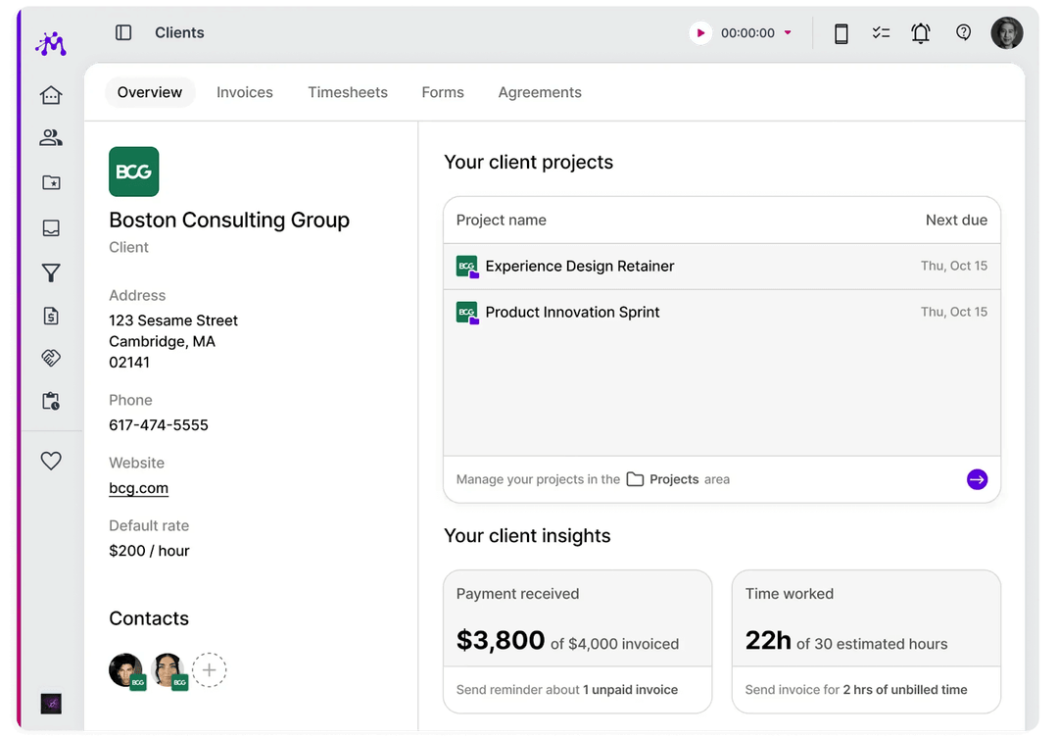Click the mobile device icon in the top bar
The image size is (1058, 737).
pyautogui.click(x=840, y=32)
